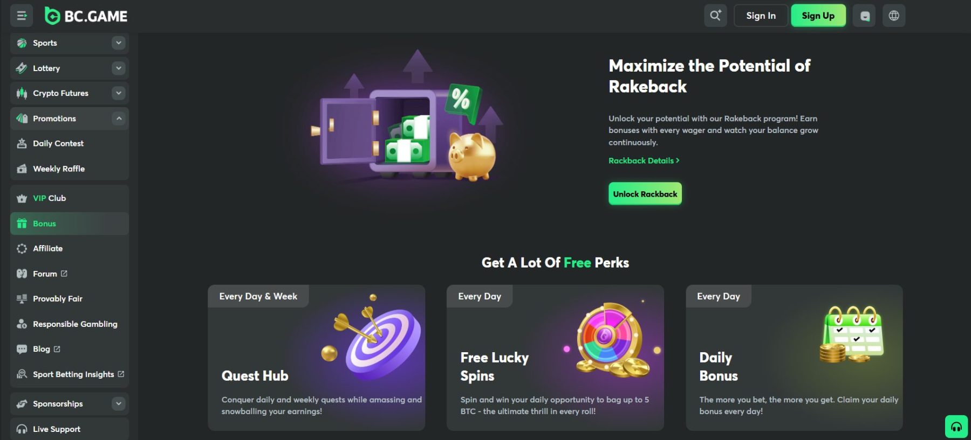Open the Daily Contest sidebar entry
Screen dimensions: 971x440
pos(70,143)
